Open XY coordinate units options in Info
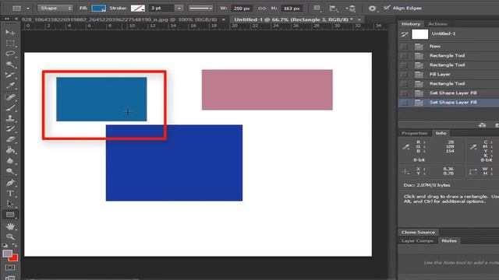The width and height of the screenshot is (499, 280). [405, 171]
